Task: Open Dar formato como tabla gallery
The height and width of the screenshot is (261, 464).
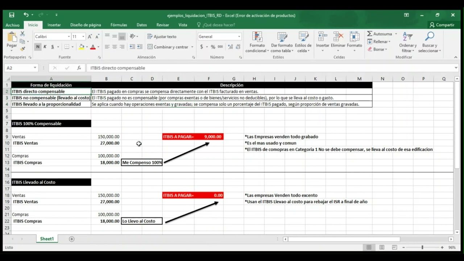Action: (282, 42)
